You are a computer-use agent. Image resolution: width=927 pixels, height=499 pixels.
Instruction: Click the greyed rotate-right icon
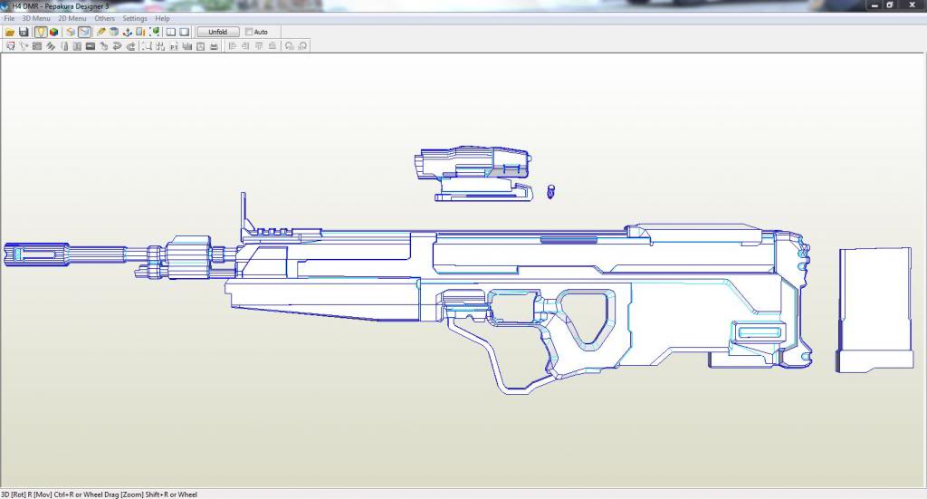pos(302,46)
